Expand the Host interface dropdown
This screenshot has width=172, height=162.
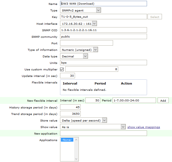point(78,24)
